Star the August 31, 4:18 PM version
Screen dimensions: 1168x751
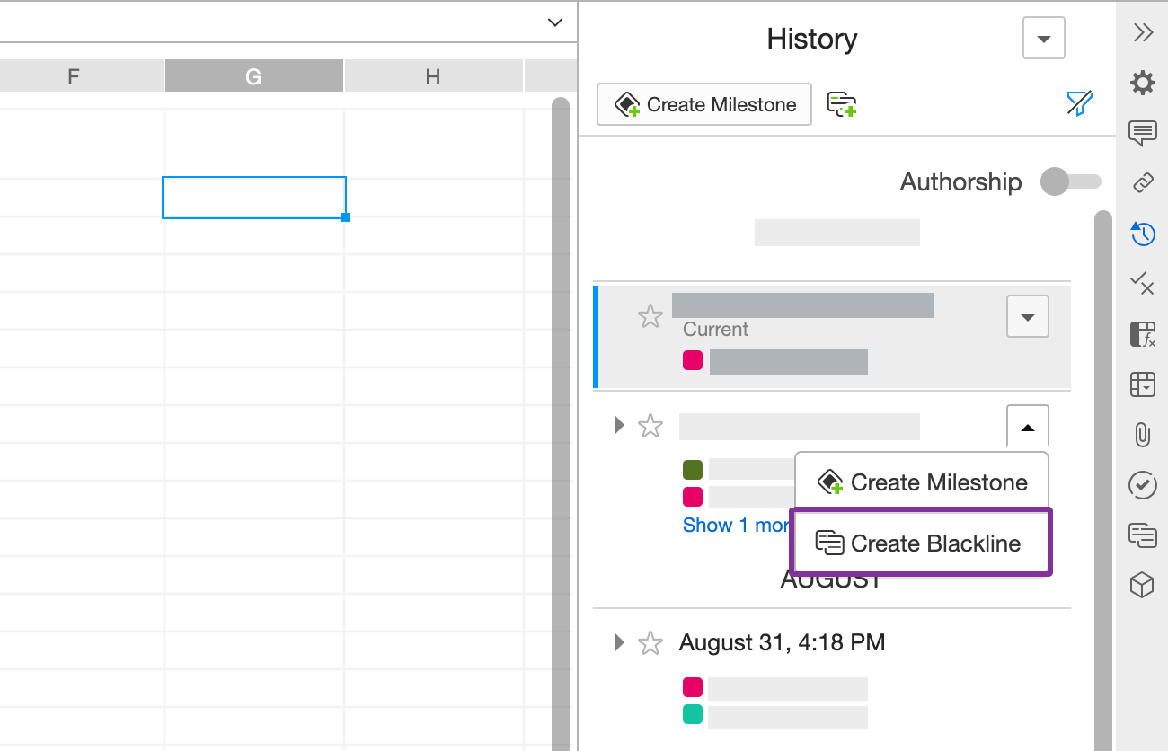coord(650,643)
